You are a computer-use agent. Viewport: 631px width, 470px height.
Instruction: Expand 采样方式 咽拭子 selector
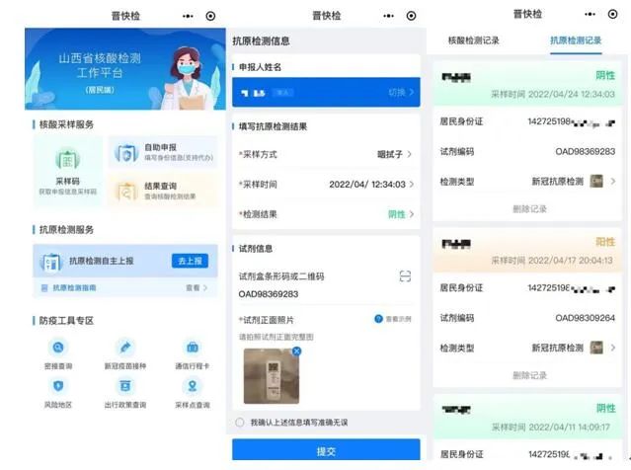coord(327,154)
